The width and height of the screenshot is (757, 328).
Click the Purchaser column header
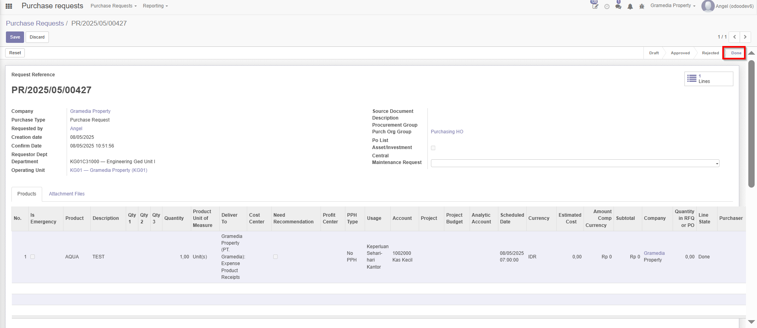(x=731, y=218)
